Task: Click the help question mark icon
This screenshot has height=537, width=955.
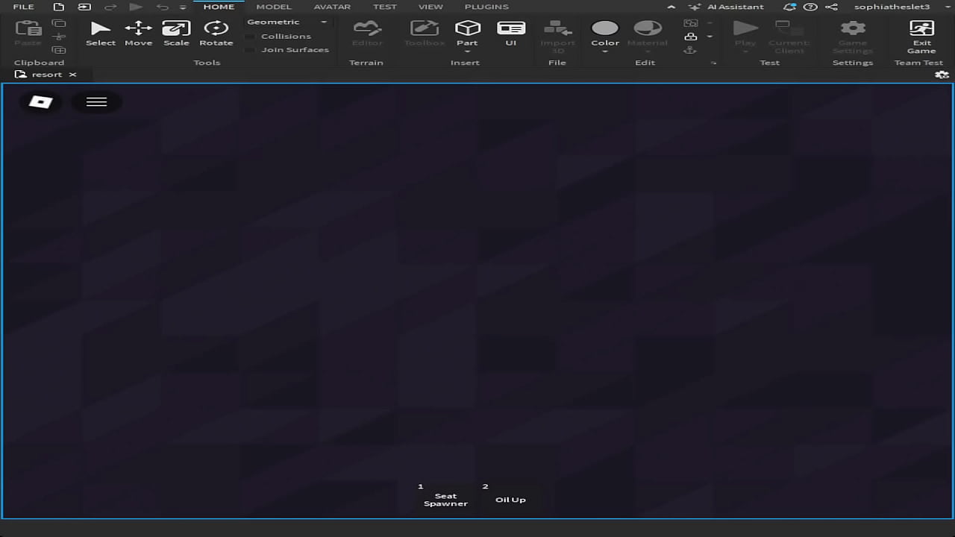Action: (x=810, y=7)
